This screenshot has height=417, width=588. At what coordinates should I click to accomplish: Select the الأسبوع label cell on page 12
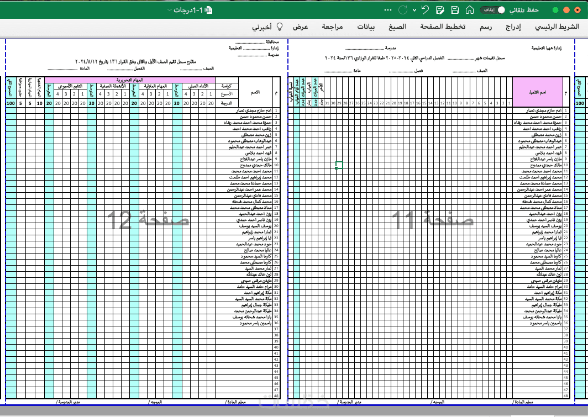pos(227,94)
